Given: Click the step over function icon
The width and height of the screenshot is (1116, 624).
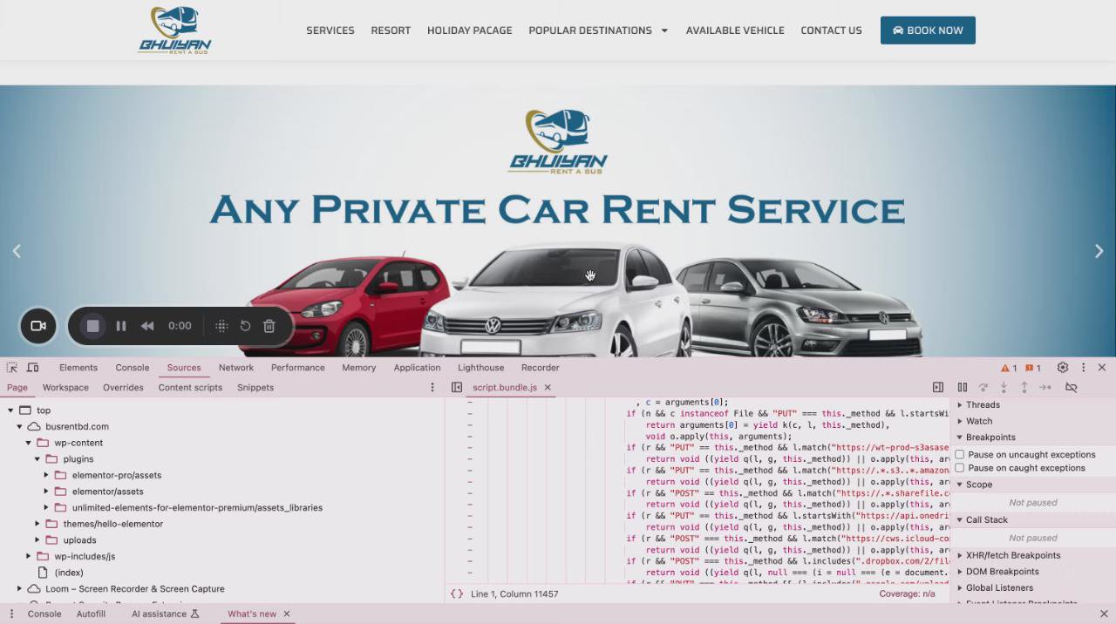Looking at the screenshot, I should (x=983, y=388).
